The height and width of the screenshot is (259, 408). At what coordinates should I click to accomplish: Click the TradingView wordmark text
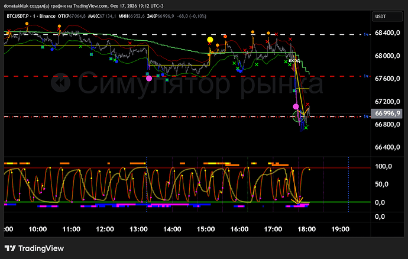pyautogui.click(x=41, y=248)
